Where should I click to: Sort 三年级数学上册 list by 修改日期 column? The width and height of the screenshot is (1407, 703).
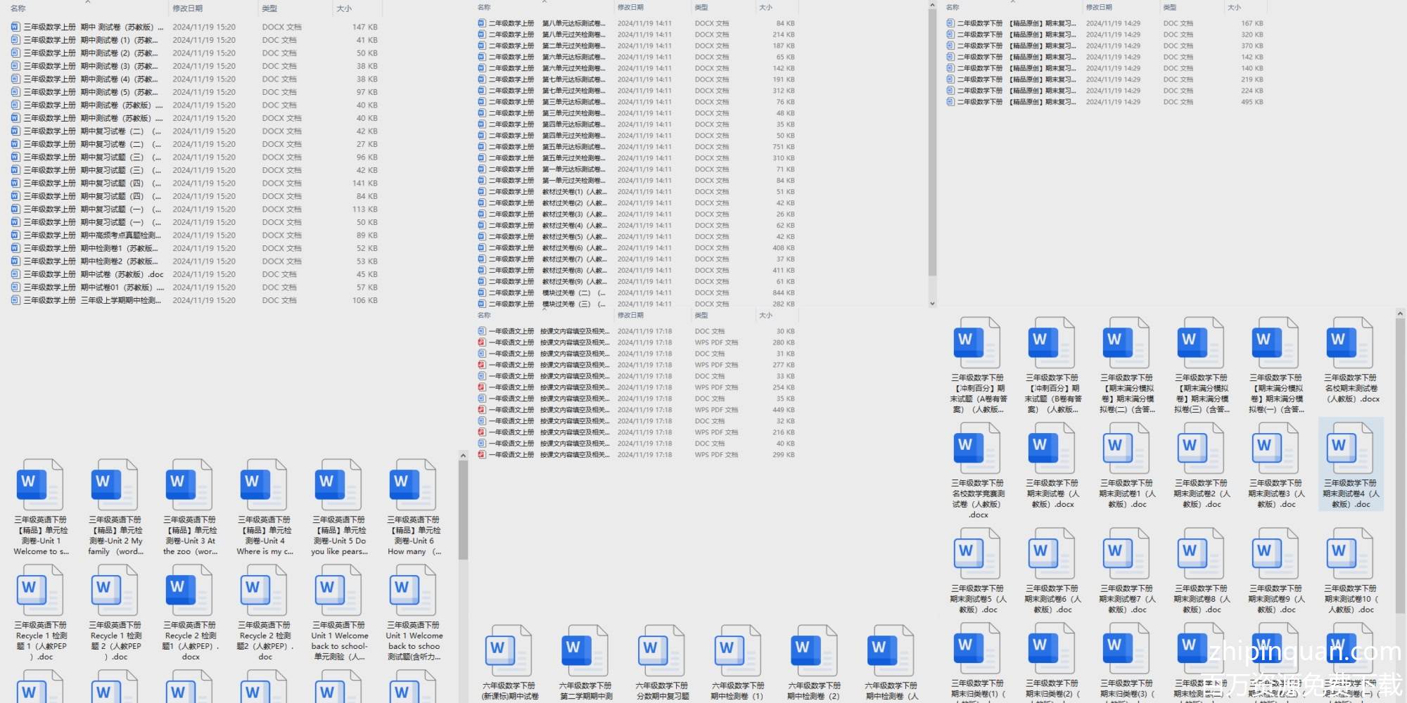[x=188, y=8]
